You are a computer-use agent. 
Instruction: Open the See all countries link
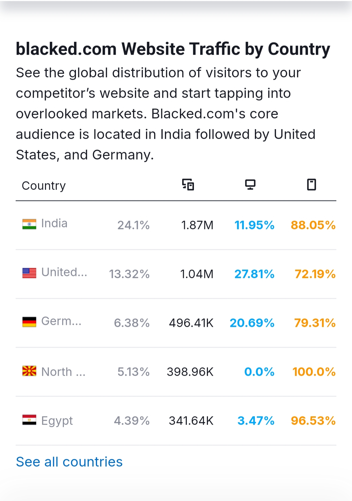tap(69, 462)
